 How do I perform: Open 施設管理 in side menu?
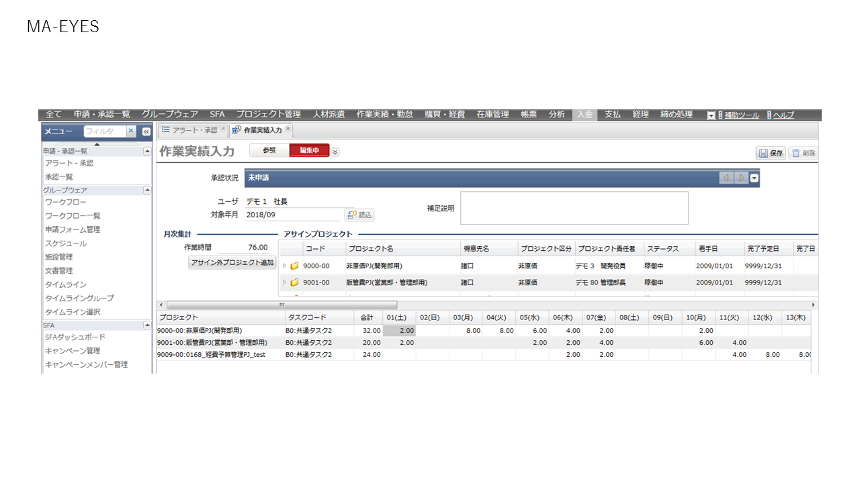click(x=59, y=257)
